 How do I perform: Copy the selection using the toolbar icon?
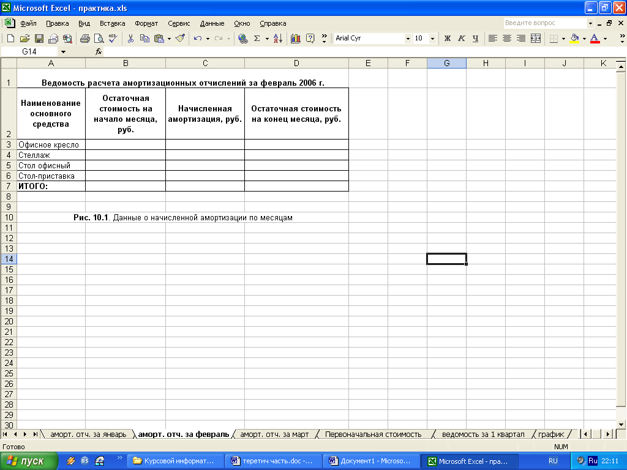pos(145,39)
